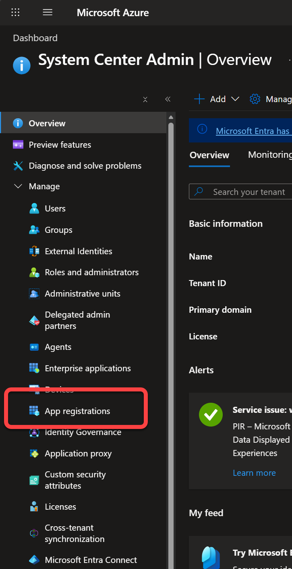
Task: Click the Cross-tenant synchronization icon
Action: [x=34, y=533]
